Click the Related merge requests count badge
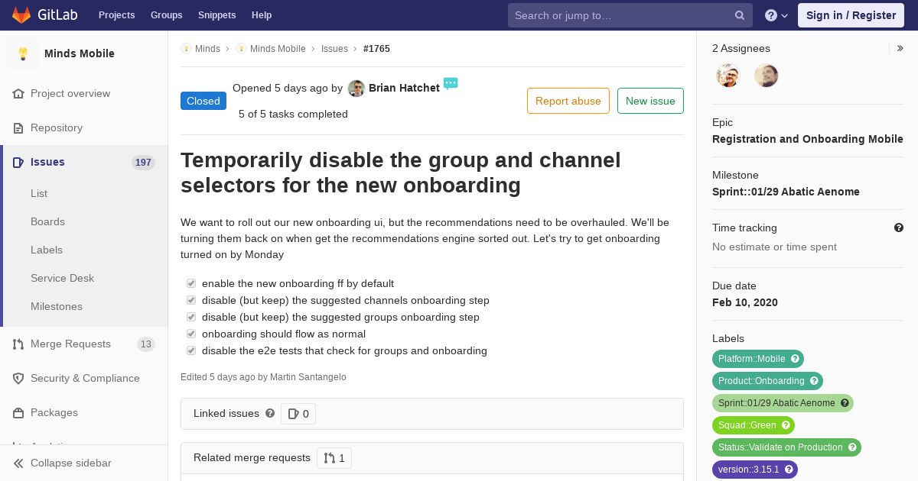918x481 pixels. coord(334,458)
